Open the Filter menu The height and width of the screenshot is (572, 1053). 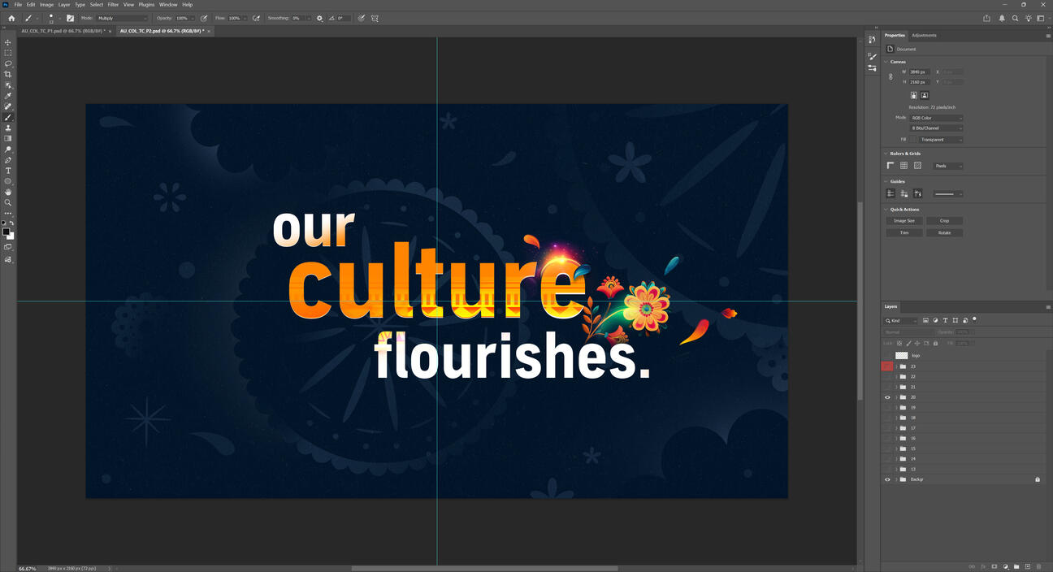113,5
